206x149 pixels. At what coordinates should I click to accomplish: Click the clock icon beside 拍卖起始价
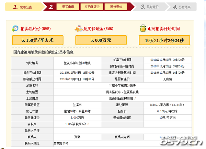16,29
